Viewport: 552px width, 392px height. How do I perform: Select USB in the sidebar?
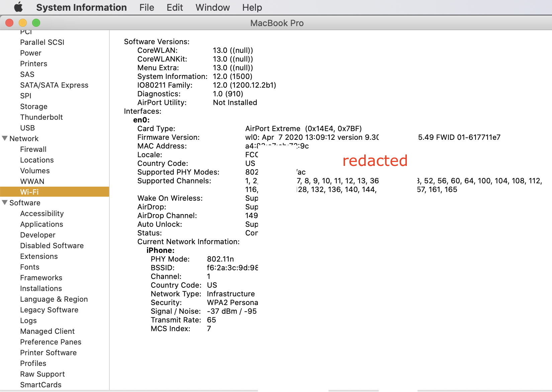pos(27,128)
